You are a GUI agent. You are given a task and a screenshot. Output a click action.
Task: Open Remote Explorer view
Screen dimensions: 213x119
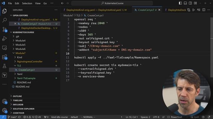pos(4,48)
